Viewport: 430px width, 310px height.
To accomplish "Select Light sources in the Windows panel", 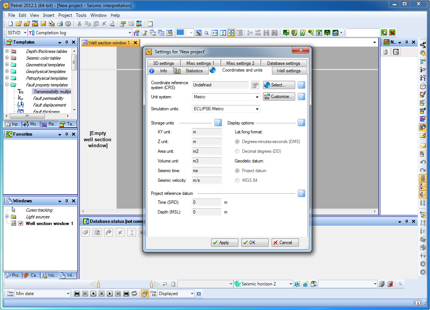I will click(x=38, y=217).
